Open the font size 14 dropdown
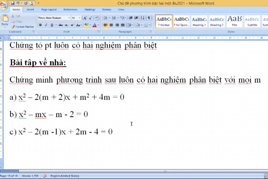Image resolution: width=268 pixels, height=179 pixels. pyautogui.click(x=80, y=18)
